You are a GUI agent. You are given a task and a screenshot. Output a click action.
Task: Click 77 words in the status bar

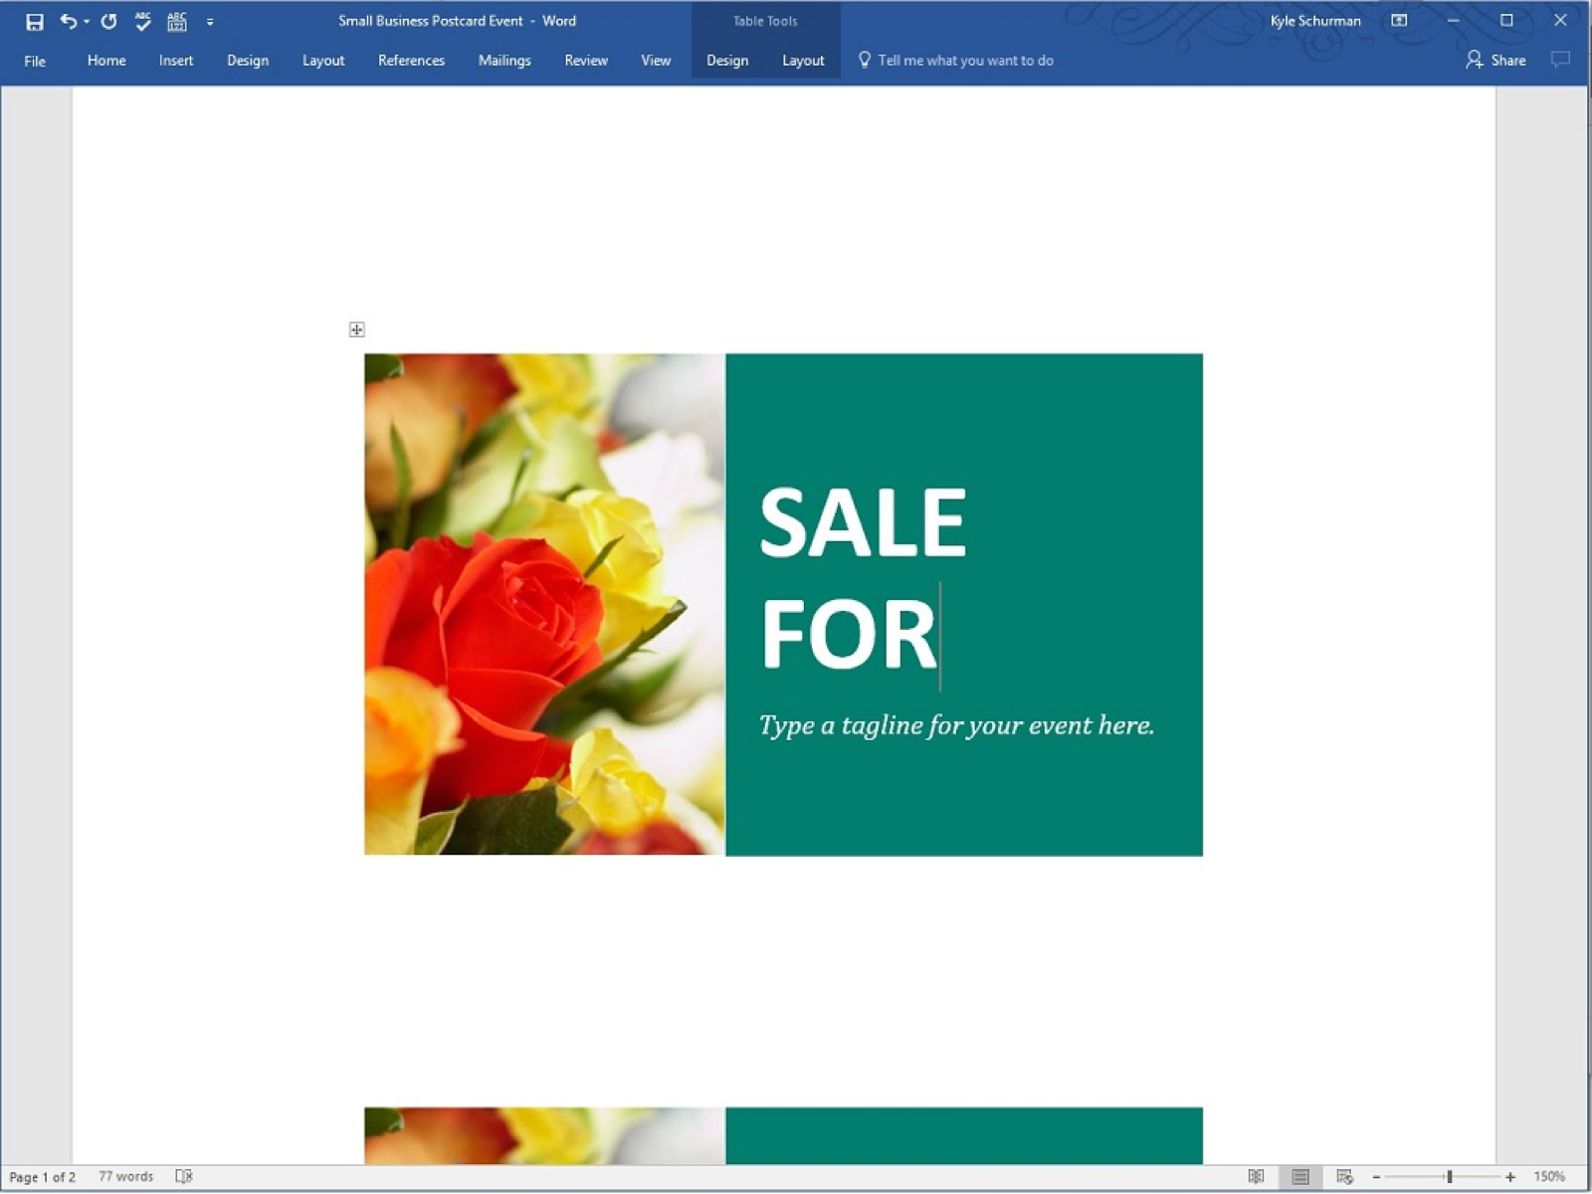[123, 1176]
